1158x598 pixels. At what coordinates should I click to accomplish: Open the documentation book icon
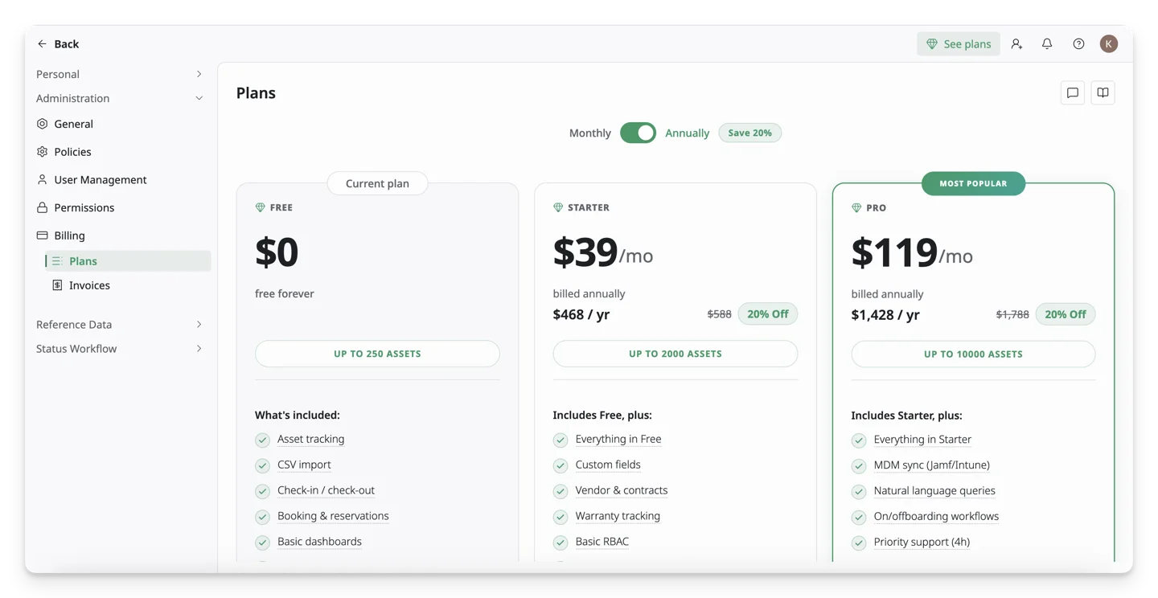tap(1103, 93)
